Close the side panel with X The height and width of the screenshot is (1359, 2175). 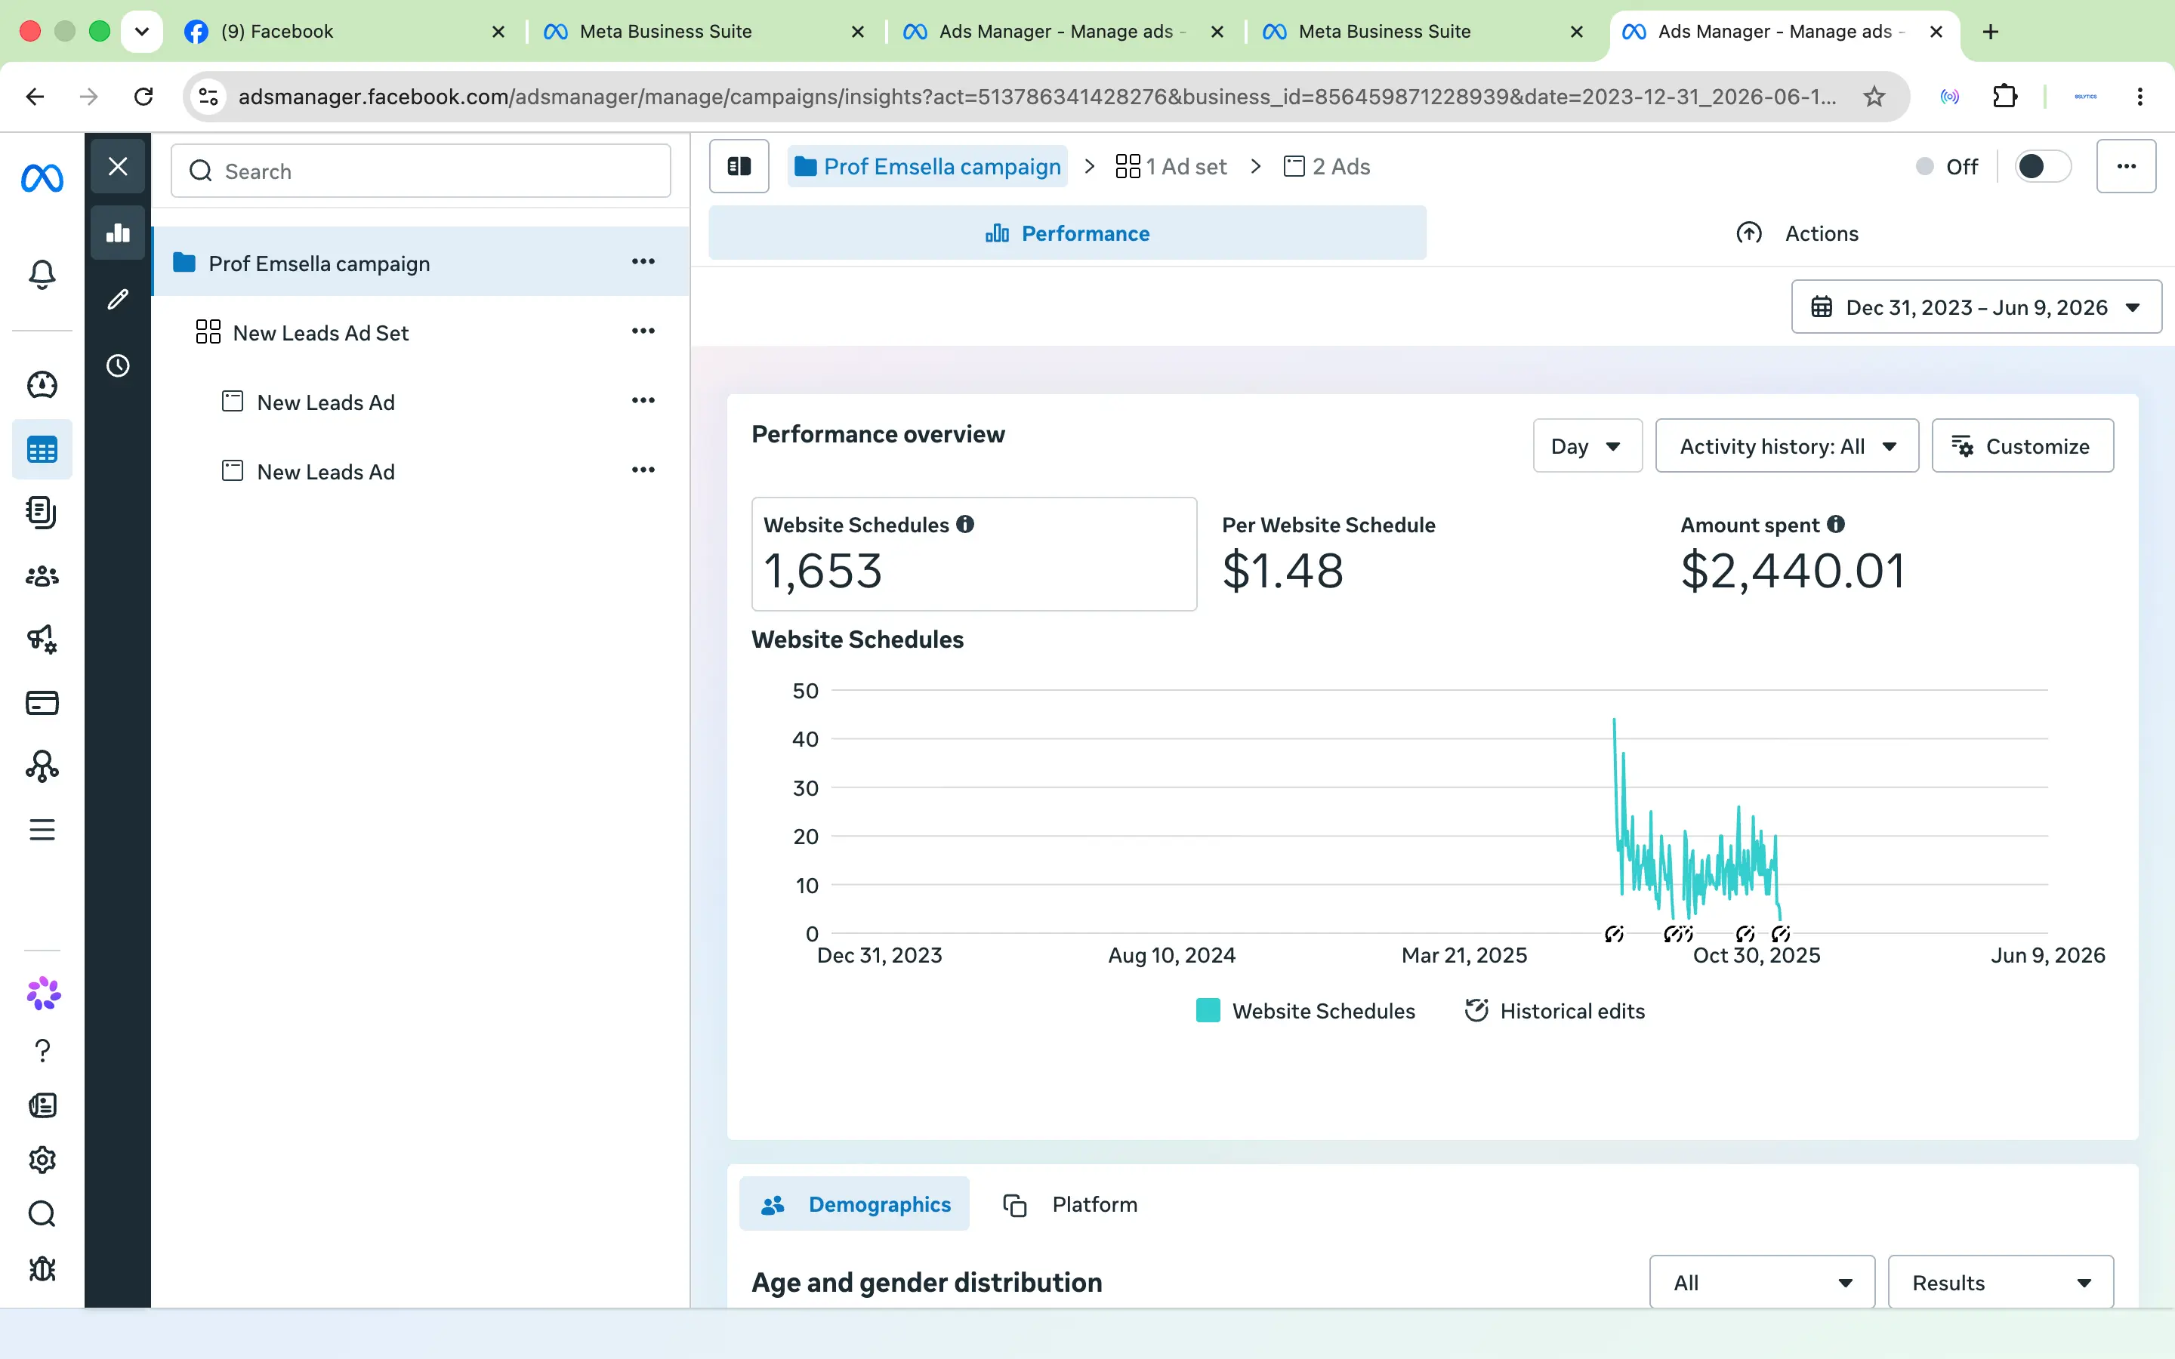tap(118, 166)
